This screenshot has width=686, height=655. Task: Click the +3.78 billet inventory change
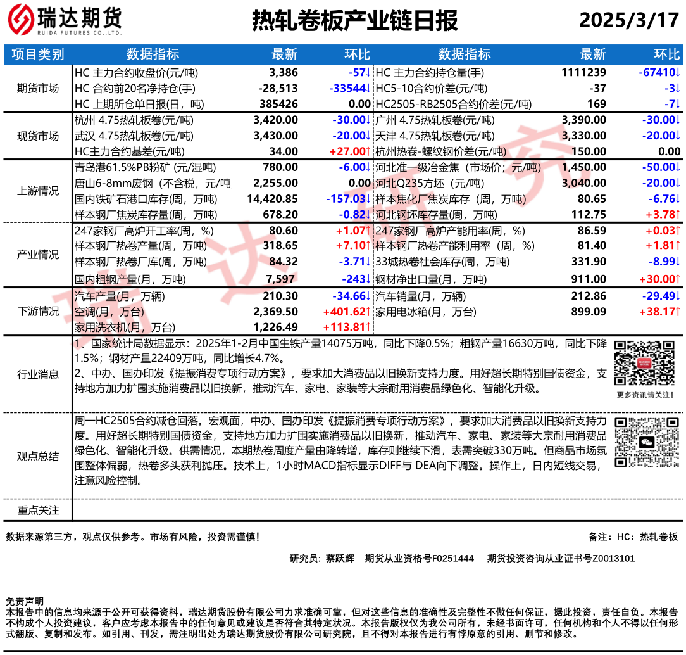663,215
